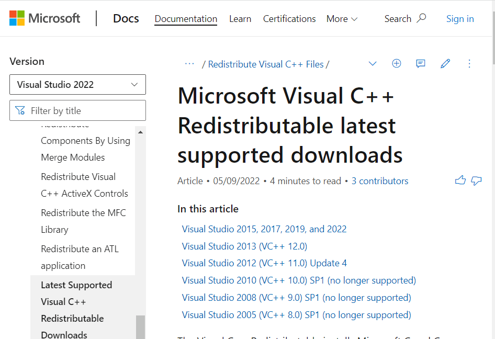Click the Version label
495x339 pixels.
click(27, 61)
